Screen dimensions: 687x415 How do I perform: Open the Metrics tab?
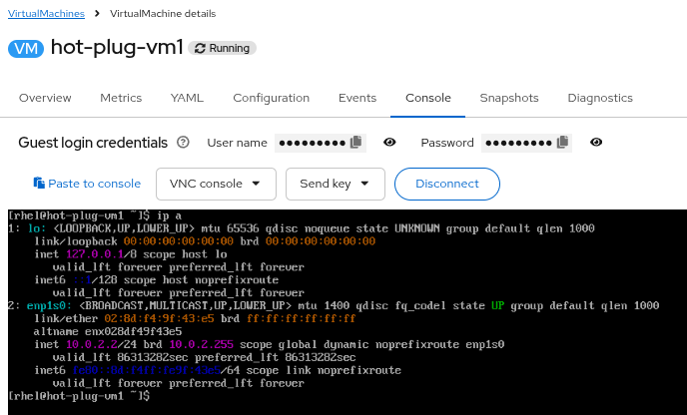121,98
